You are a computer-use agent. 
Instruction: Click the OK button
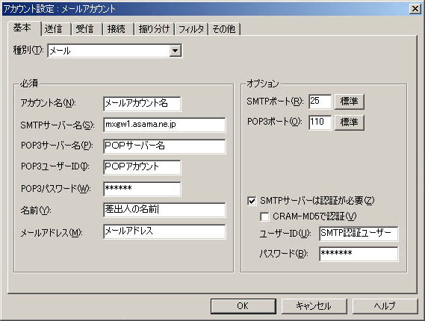(x=243, y=306)
